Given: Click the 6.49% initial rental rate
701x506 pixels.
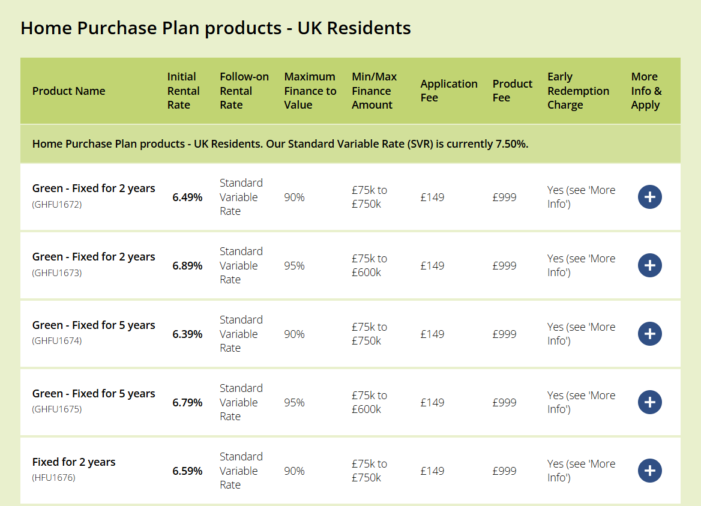Looking at the screenshot, I should coord(187,197).
